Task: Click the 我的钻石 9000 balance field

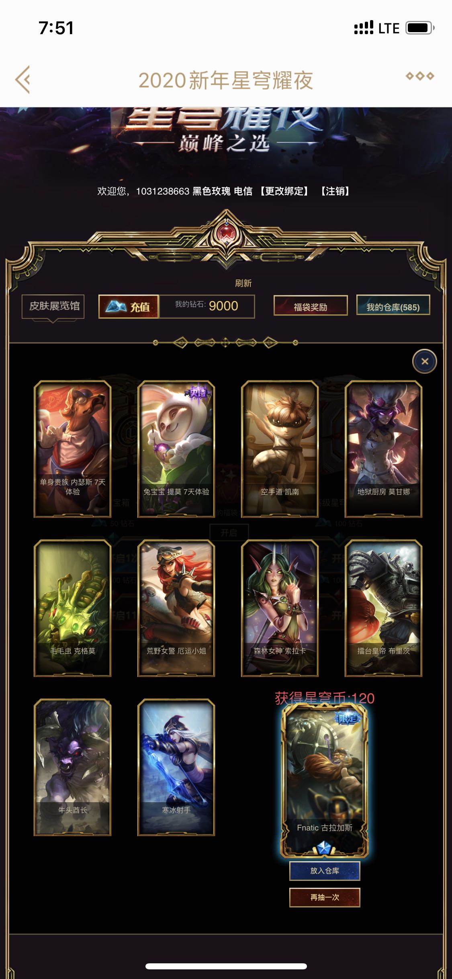Action: click(x=207, y=306)
